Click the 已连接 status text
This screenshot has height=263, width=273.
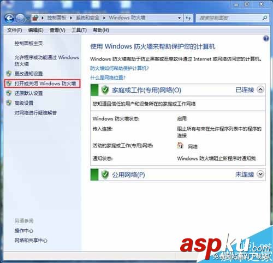245,89
